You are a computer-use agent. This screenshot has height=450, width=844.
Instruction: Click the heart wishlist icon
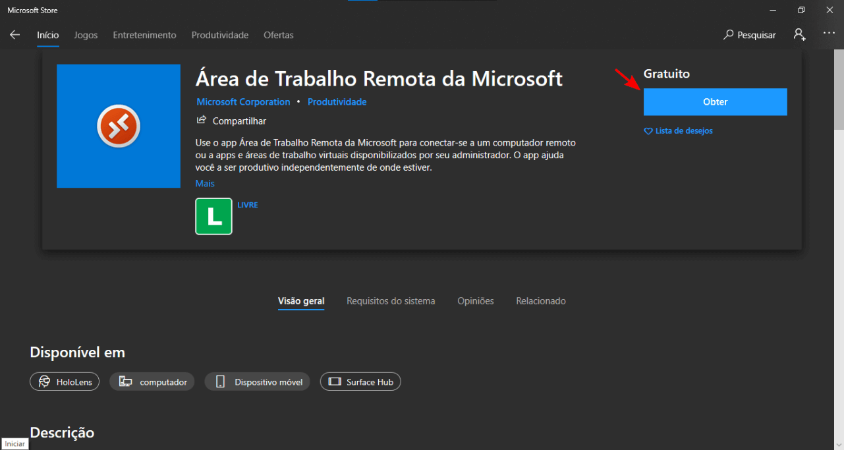648,131
